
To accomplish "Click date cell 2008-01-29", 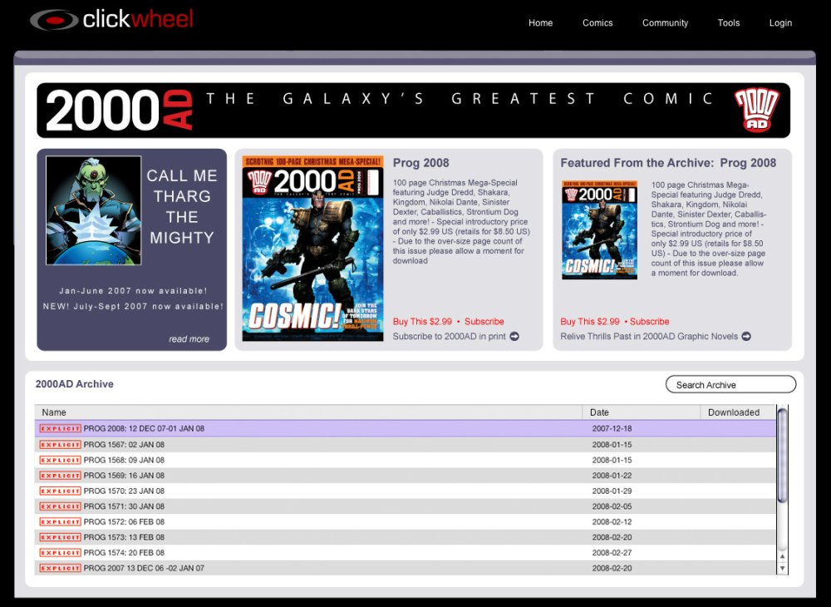I will (x=612, y=491).
